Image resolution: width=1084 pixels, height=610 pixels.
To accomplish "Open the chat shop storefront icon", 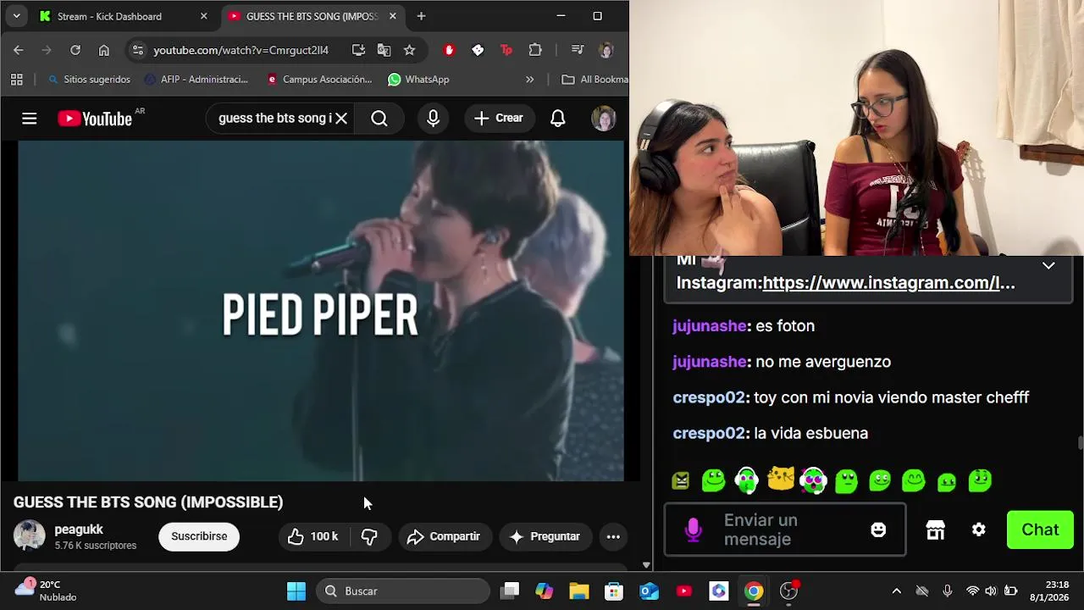I will 935,530.
